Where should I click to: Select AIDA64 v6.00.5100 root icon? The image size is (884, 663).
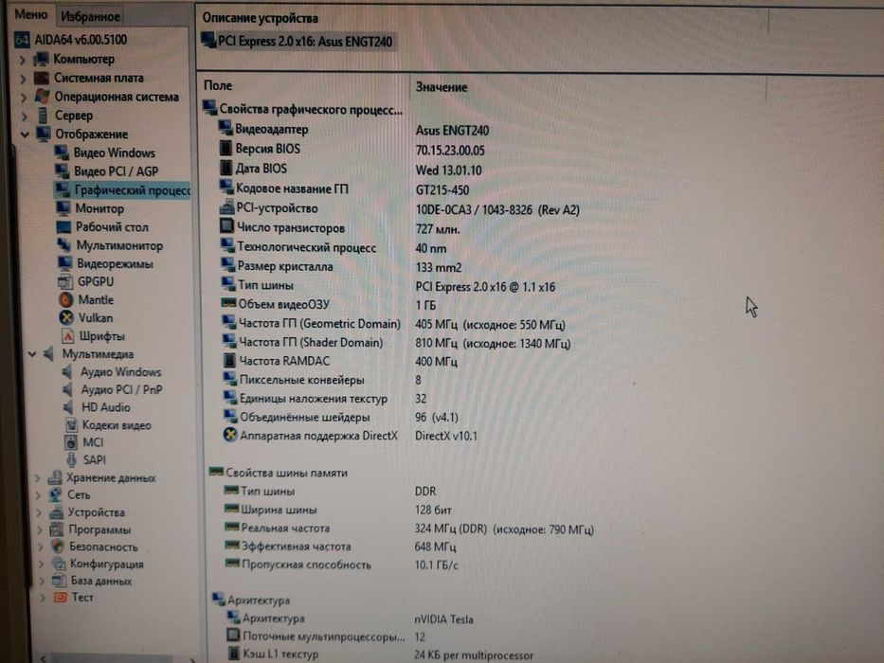point(22,40)
